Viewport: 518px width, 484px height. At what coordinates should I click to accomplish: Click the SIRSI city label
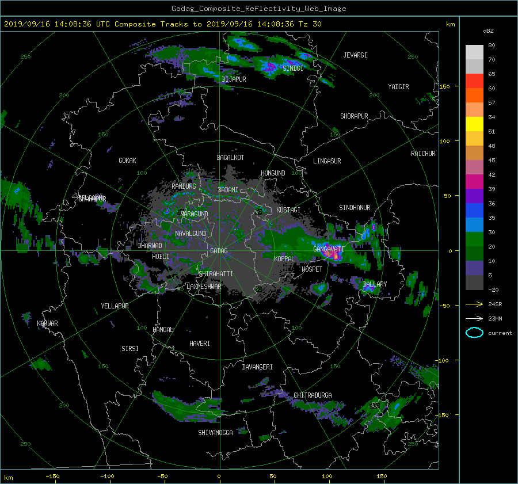[x=130, y=349]
